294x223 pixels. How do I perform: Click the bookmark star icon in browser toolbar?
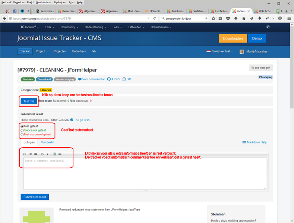[x=213, y=18]
